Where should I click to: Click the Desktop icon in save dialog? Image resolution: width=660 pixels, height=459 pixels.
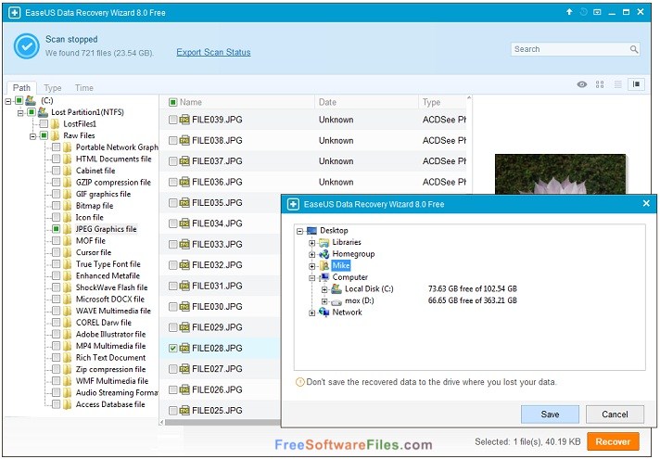[x=311, y=230]
